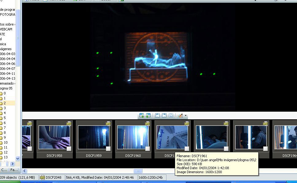
Task: Click the thumbnail strip scroll-left arrow
Action: click(x=25, y=171)
